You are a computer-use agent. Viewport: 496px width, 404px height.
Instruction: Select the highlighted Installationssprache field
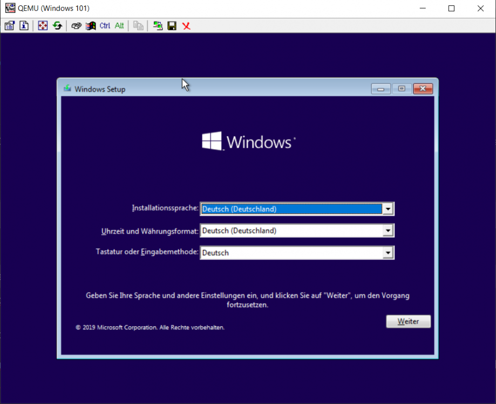click(297, 209)
